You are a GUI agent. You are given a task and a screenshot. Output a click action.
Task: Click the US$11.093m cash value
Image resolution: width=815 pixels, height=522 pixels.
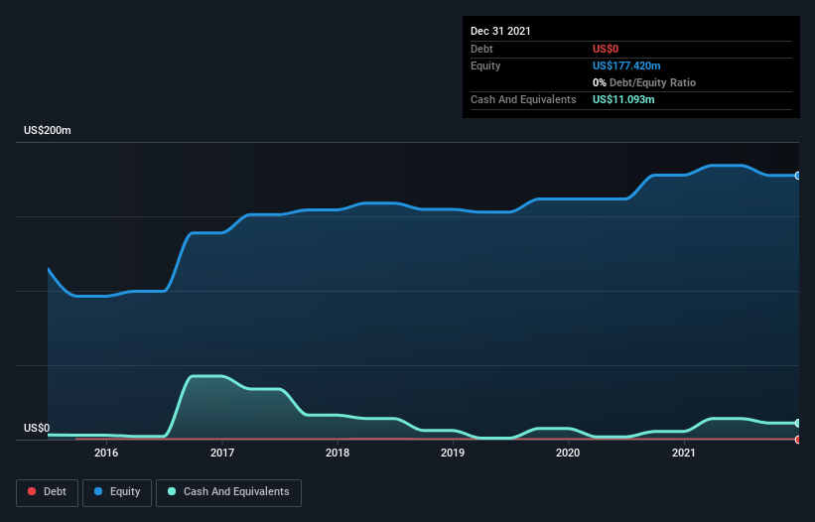coord(623,99)
